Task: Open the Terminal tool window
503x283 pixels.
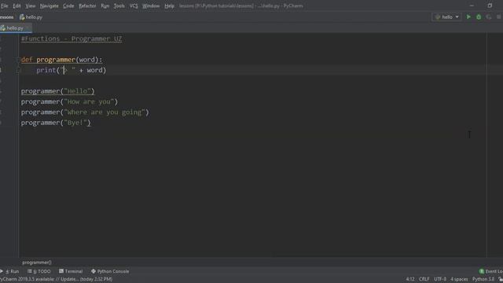Action: [x=71, y=271]
